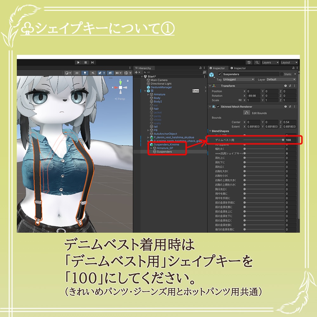Open the Layer Default dropdown
Viewport: 317px width, 317px height.
tap(281, 80)
